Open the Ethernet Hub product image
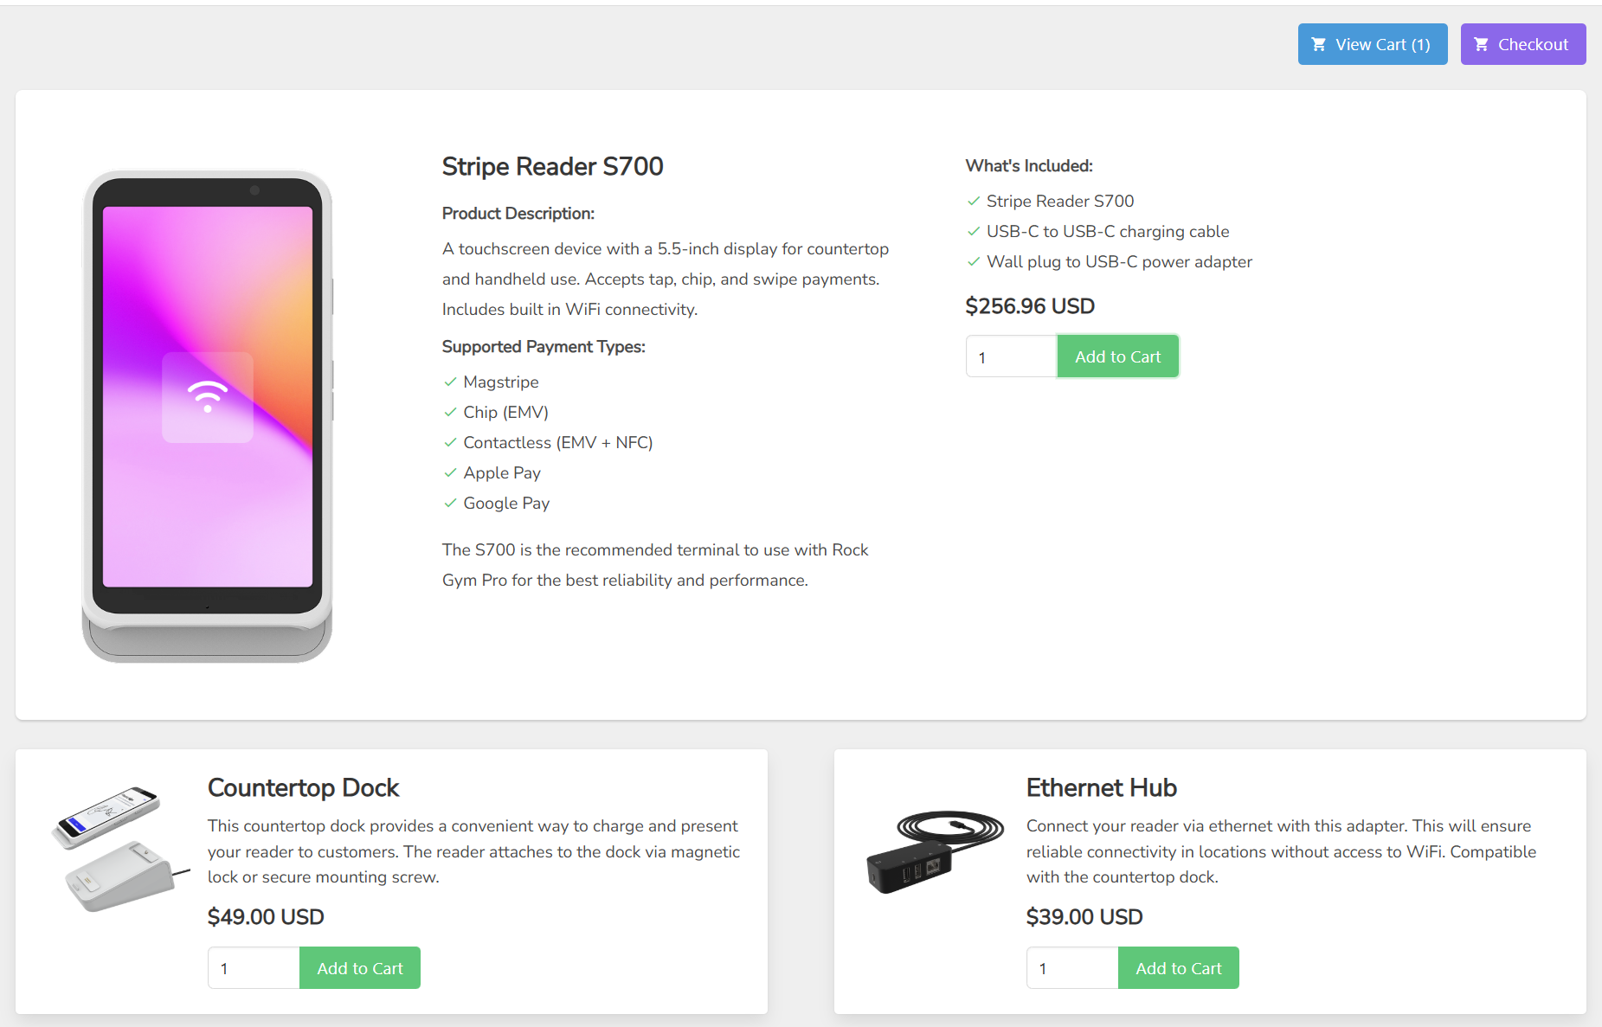Screen dimensions: 1602x1027 (935, 851)
